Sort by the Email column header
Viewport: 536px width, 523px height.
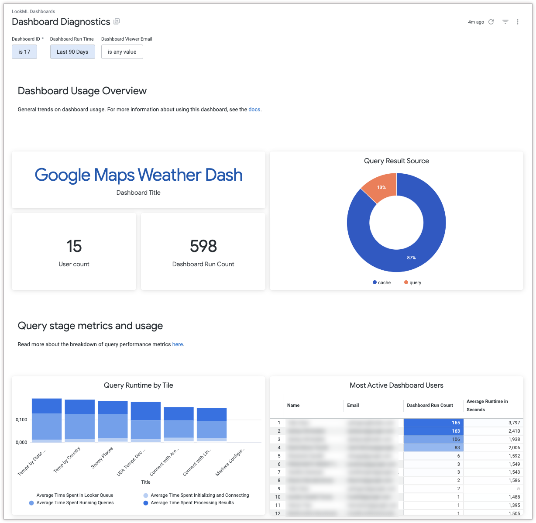353,406
